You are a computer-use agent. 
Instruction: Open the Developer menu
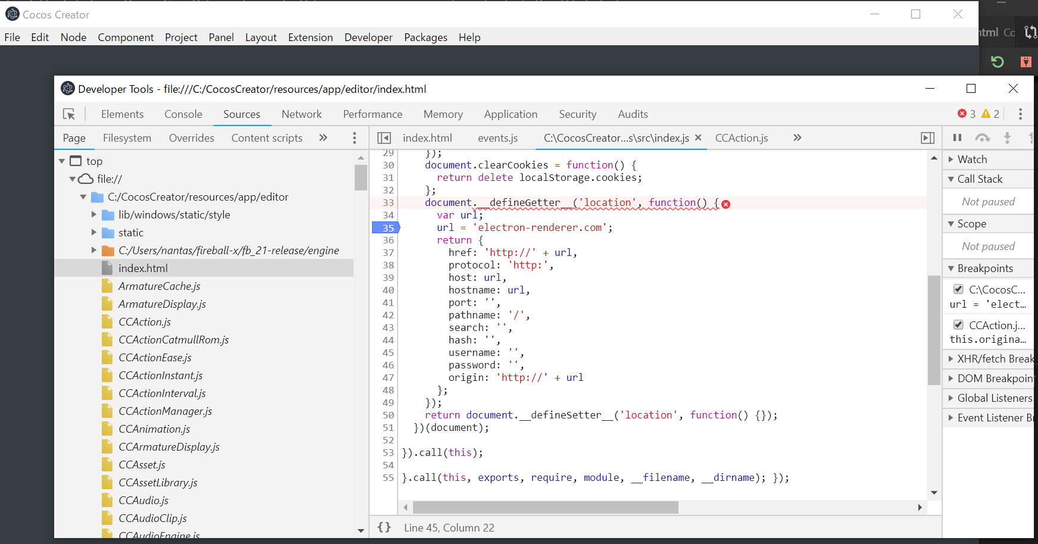[x=368, y=37]
